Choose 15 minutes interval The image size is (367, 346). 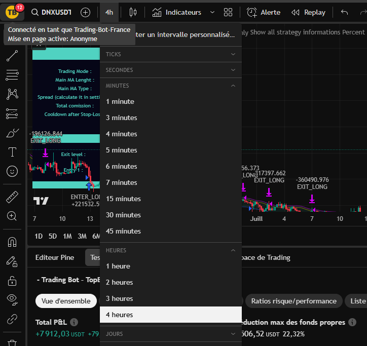[123, 199]
